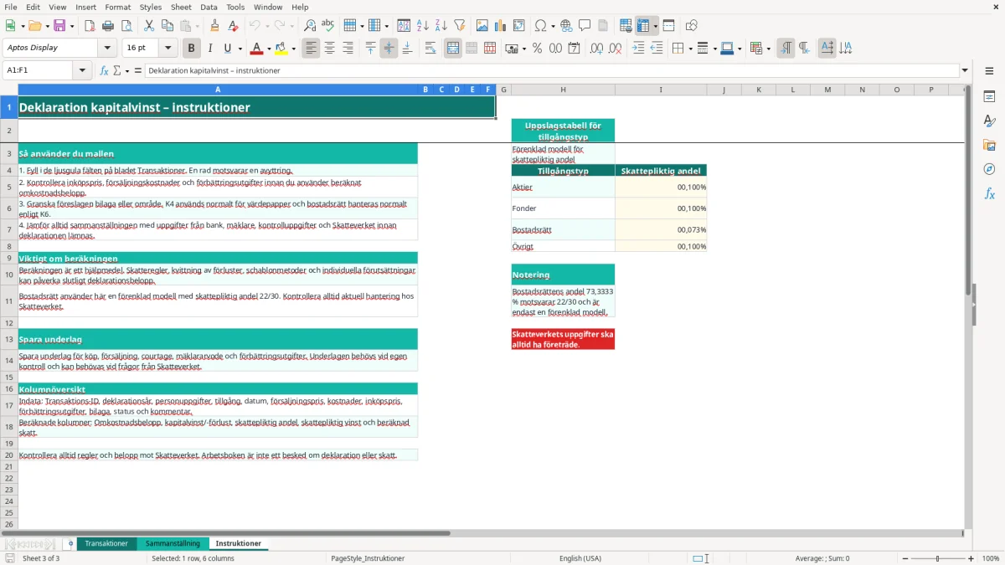Click the AutoFilter funnel icon
The image size is (1005, 565).
pyautogui.click(x=460, y=26)
